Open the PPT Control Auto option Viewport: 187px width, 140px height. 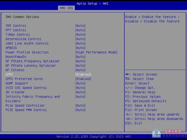(80, 30)
